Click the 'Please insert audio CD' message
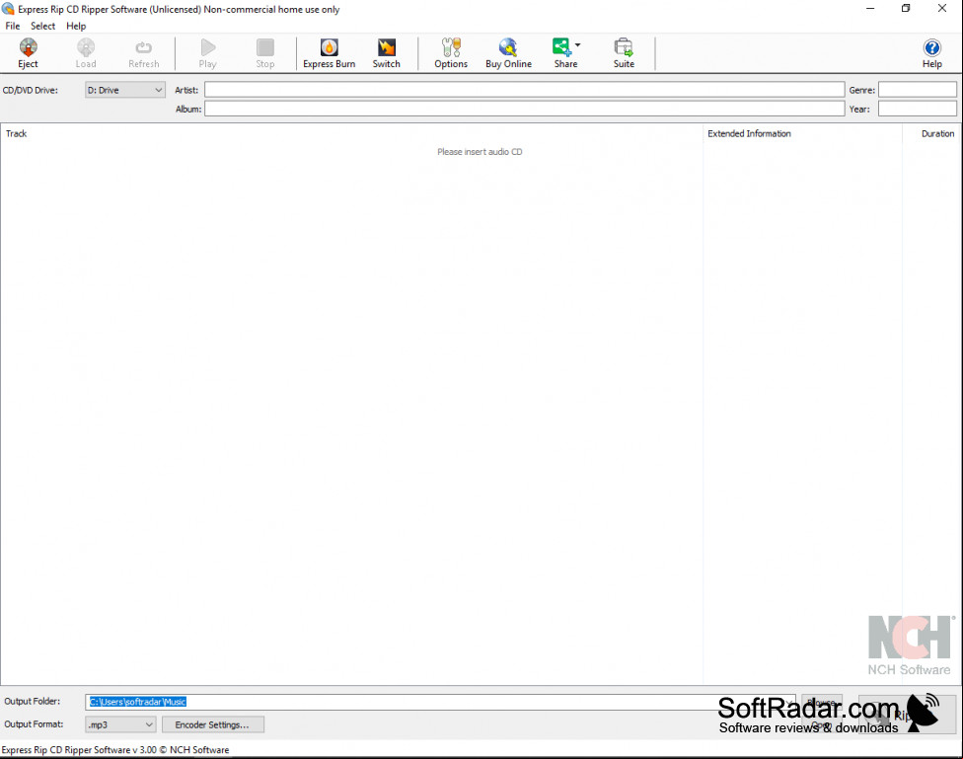 tap(480, 152)
